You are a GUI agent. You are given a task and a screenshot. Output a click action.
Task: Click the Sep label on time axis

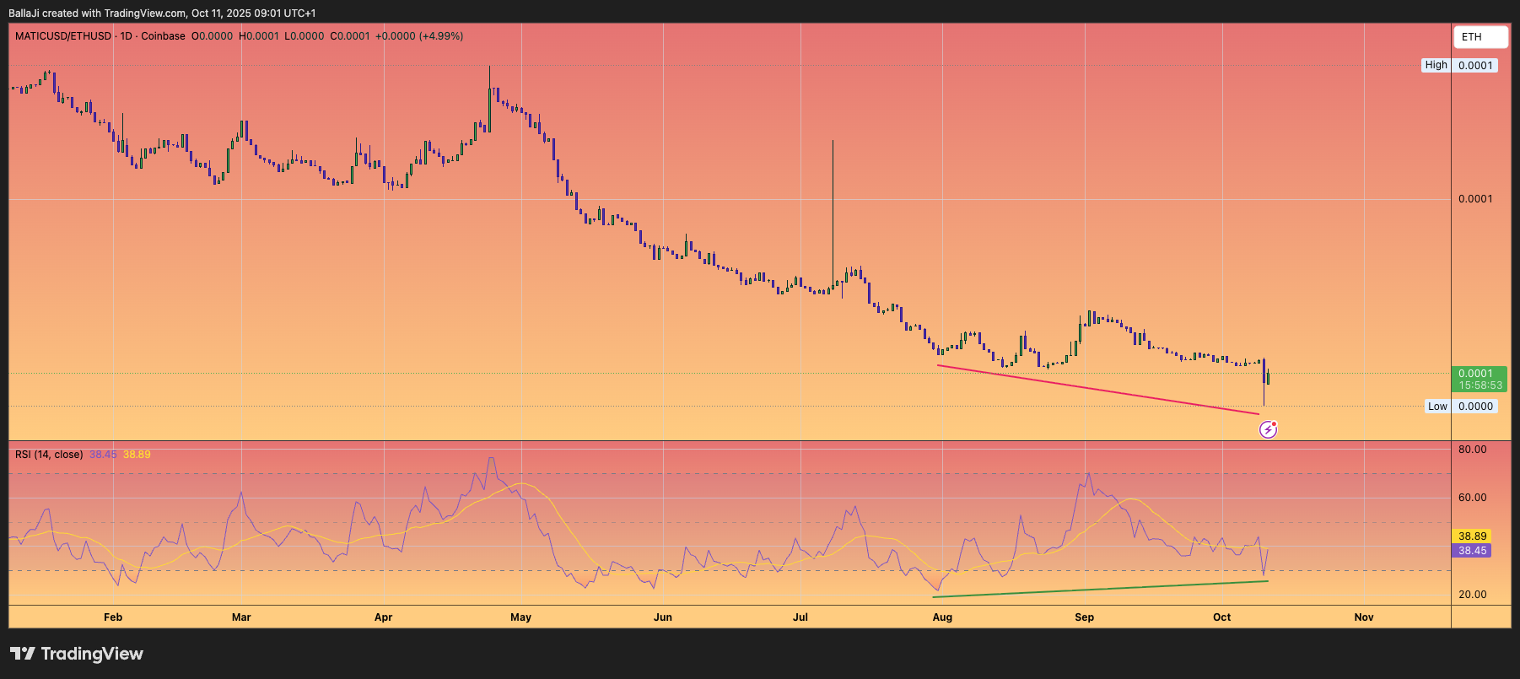(x=1084, y=617)
